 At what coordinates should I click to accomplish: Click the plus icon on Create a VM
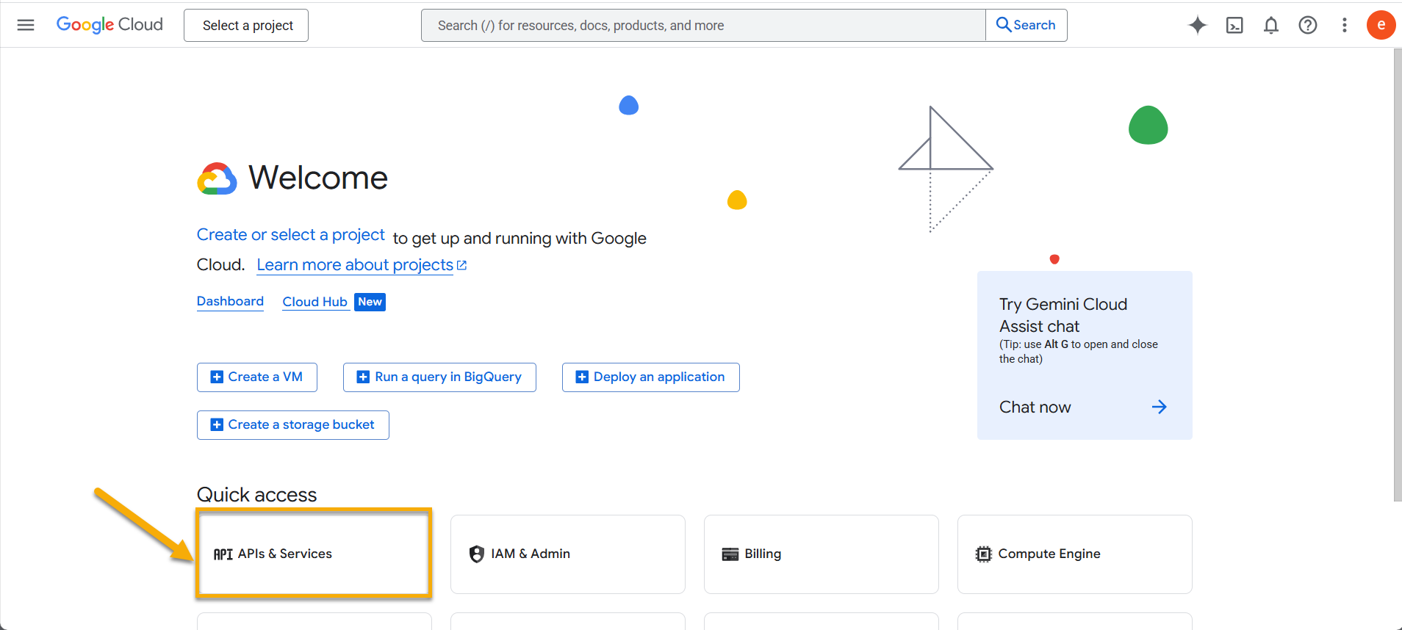coord(217,377)
